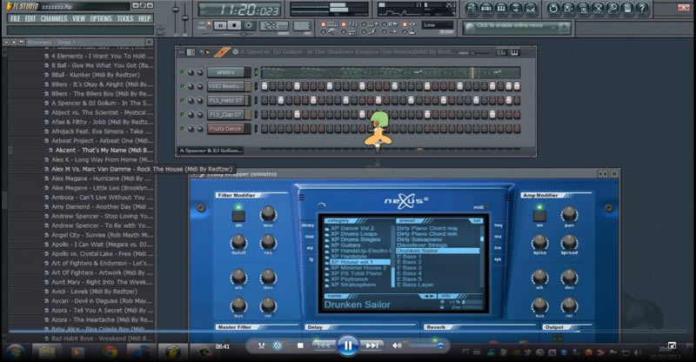Click the FLS_Clap 07 channel button
The image size is (696, 362).
(225, 115)
